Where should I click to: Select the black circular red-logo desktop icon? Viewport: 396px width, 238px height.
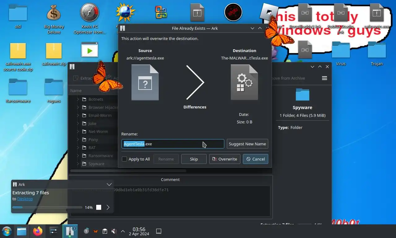click(x=233, y=12)
